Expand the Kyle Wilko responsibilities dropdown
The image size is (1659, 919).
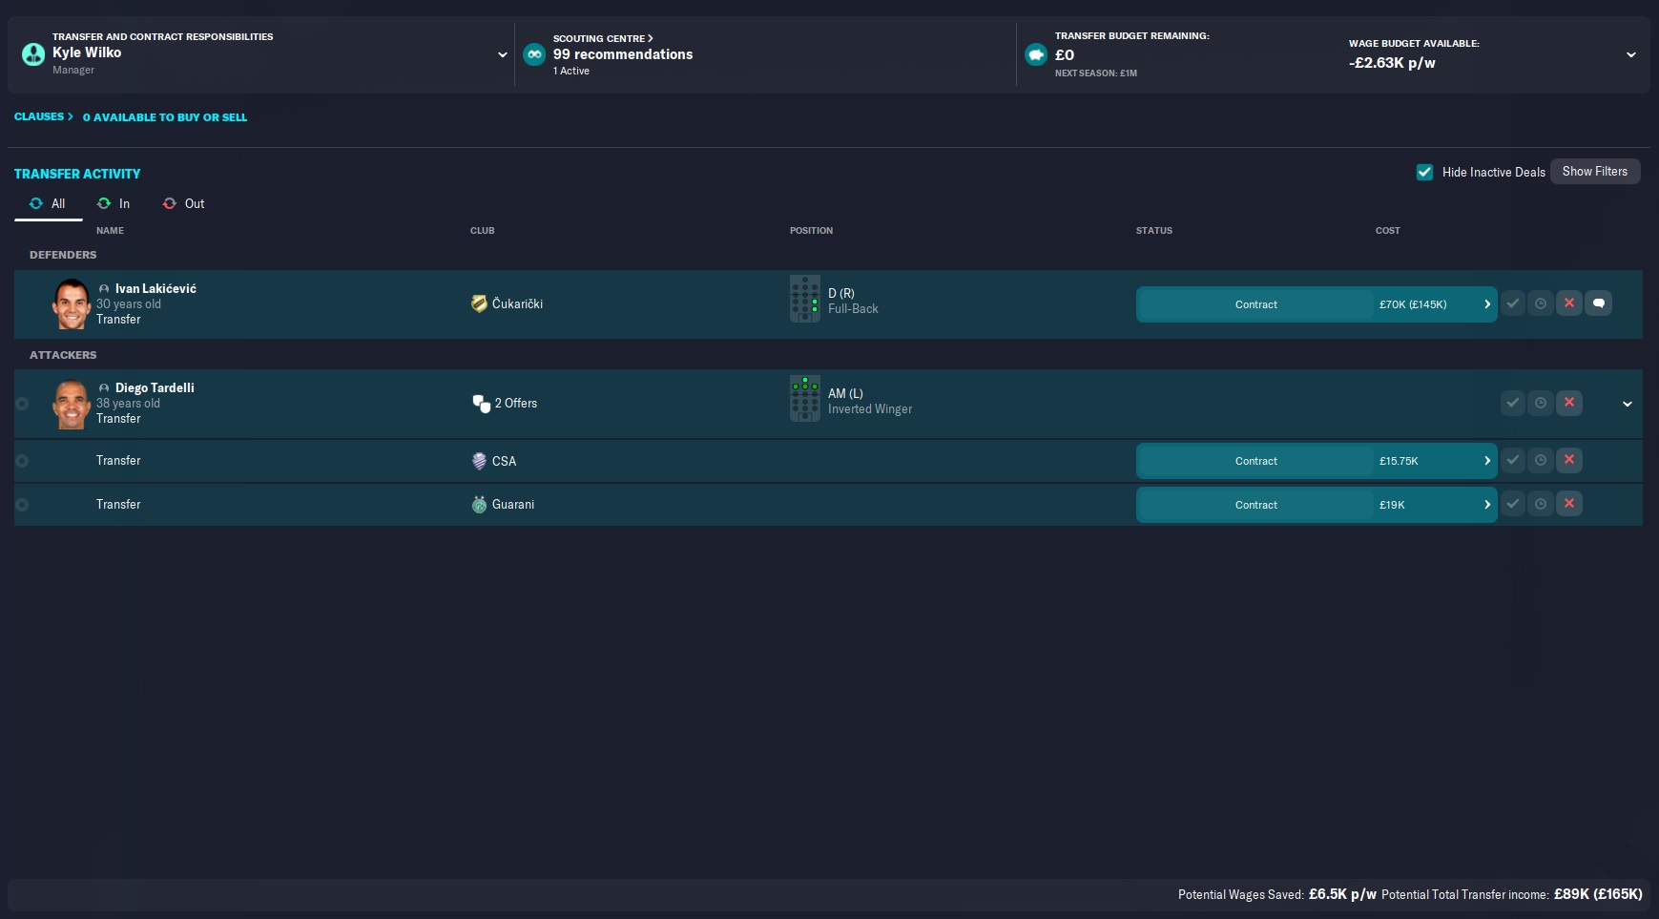(x=502, y=54)
